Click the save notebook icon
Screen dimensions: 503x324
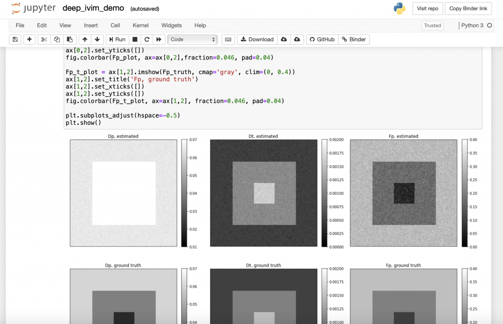tap(15, 39)
